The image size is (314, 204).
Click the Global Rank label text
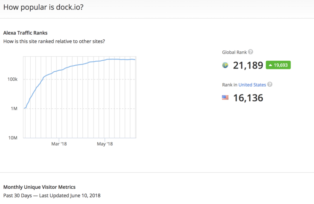[234, 52]
